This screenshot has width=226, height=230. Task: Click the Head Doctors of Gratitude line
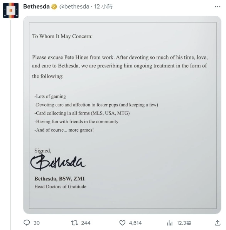(x=60, y=186)
